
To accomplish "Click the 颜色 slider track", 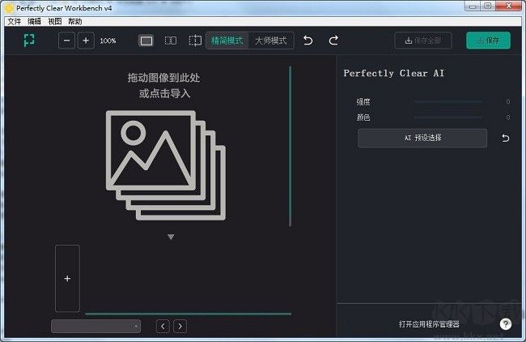I will (448, 118).
